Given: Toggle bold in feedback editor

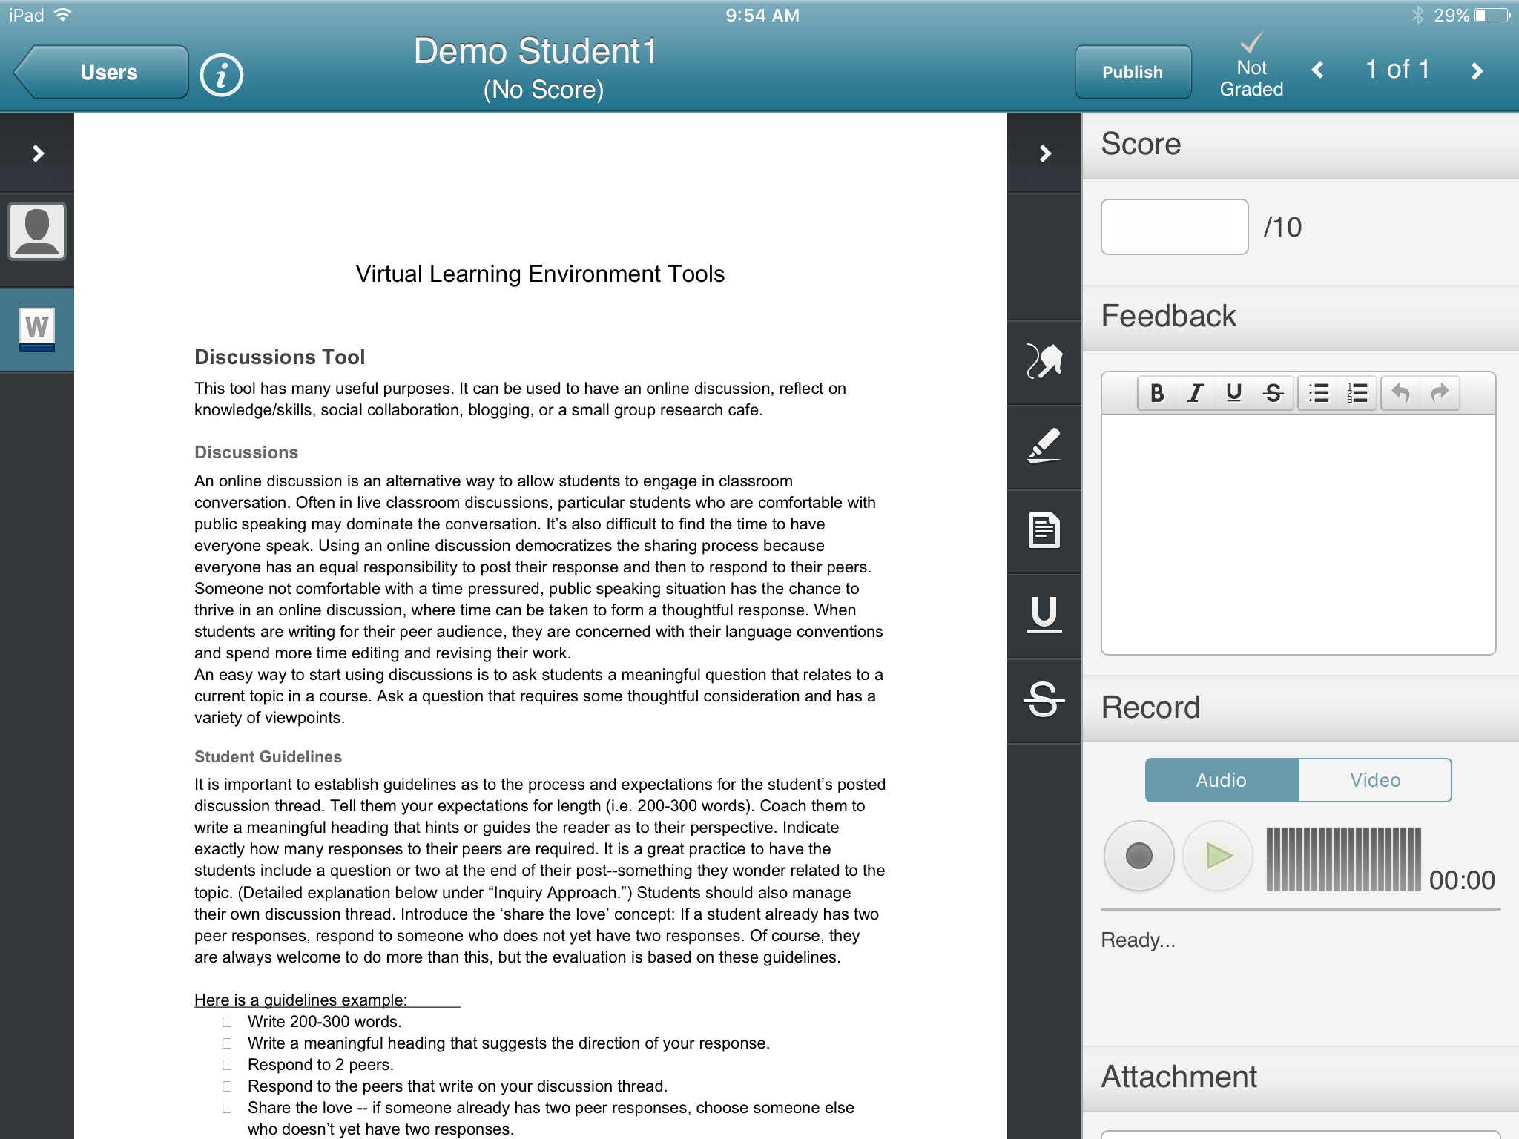Looking at the screenshot, I should 1157,393.
